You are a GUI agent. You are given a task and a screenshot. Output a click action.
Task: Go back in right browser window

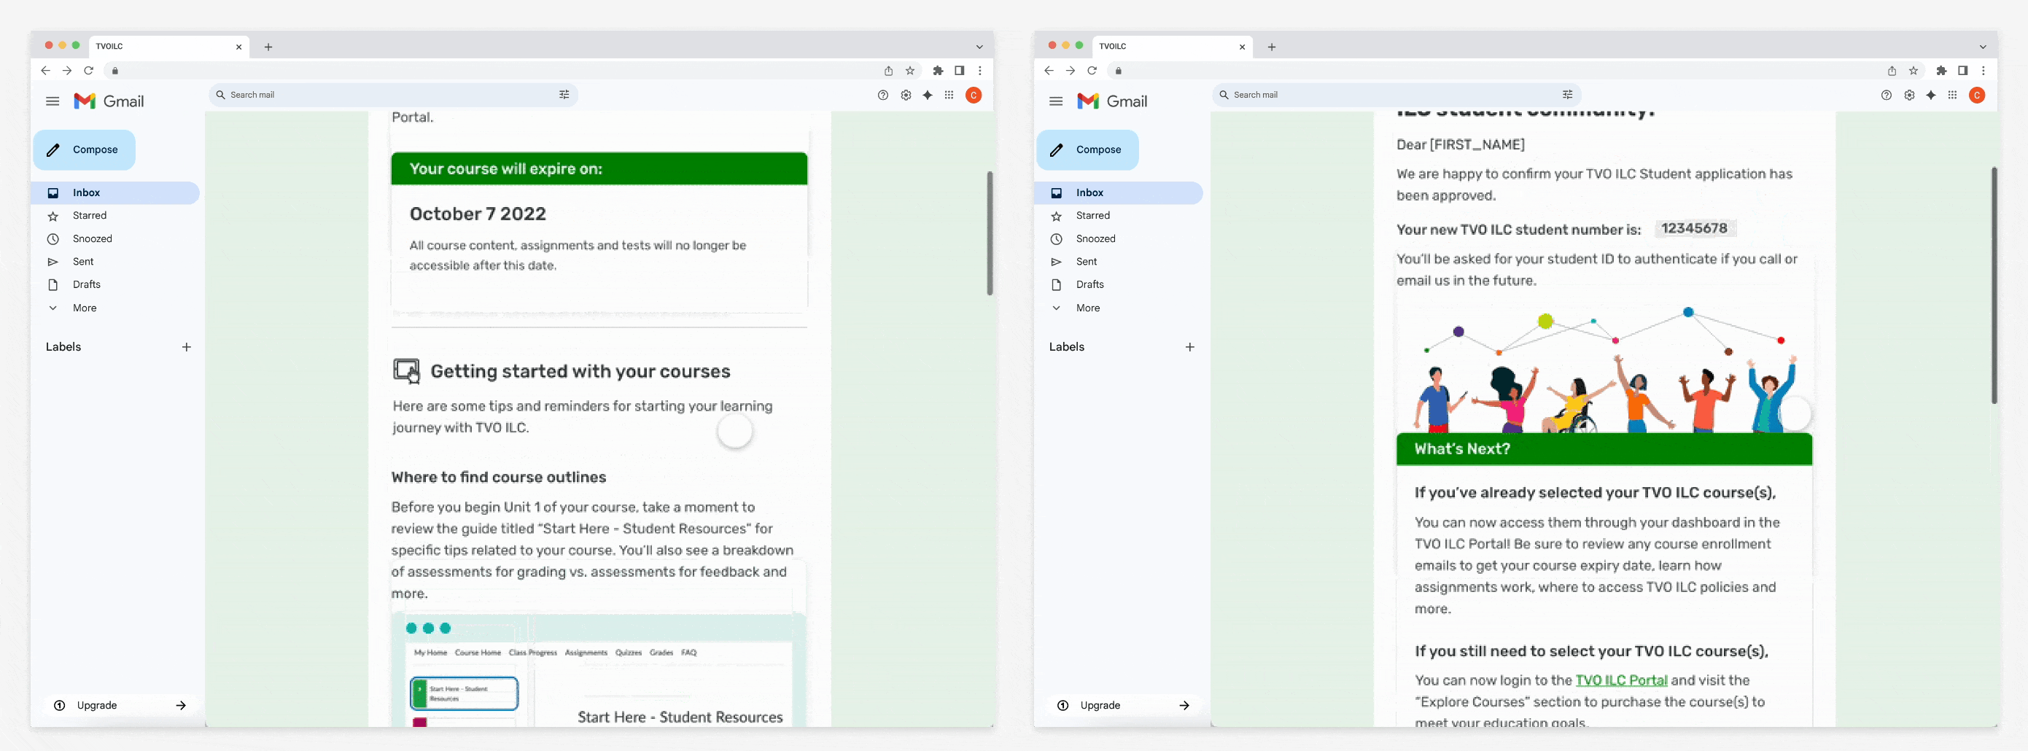click(1049, 71)
